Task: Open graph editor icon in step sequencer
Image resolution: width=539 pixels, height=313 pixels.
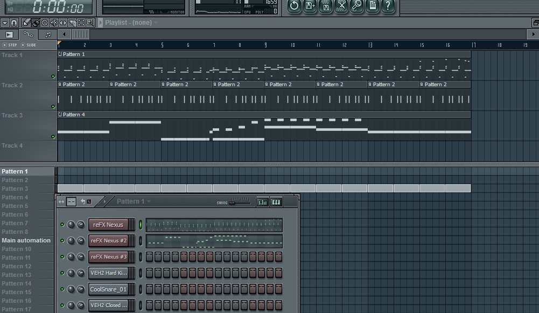Action: pos(262,202)
